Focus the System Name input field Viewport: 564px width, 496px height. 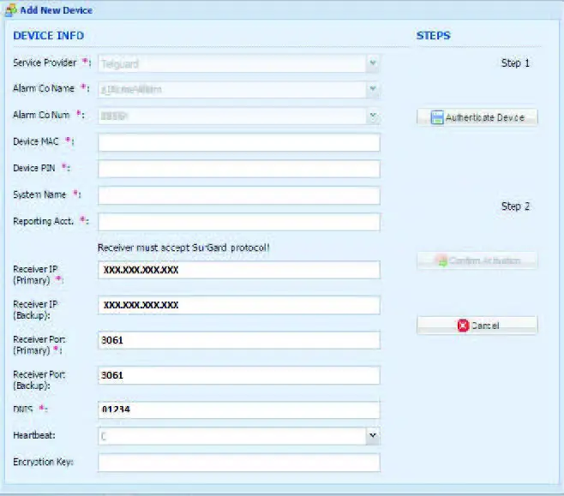tap(239, 195)
